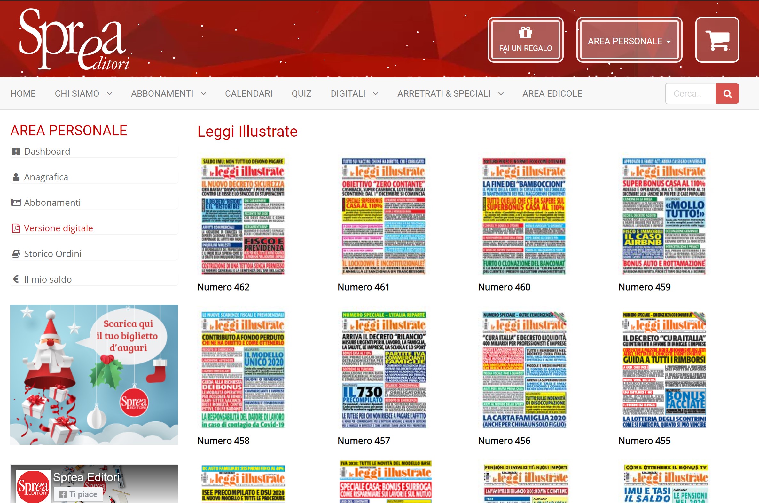Focus the Cerca search field
The height and width of the screenshot is (503, 759).
pyautogui.click(x=691, y=94)
